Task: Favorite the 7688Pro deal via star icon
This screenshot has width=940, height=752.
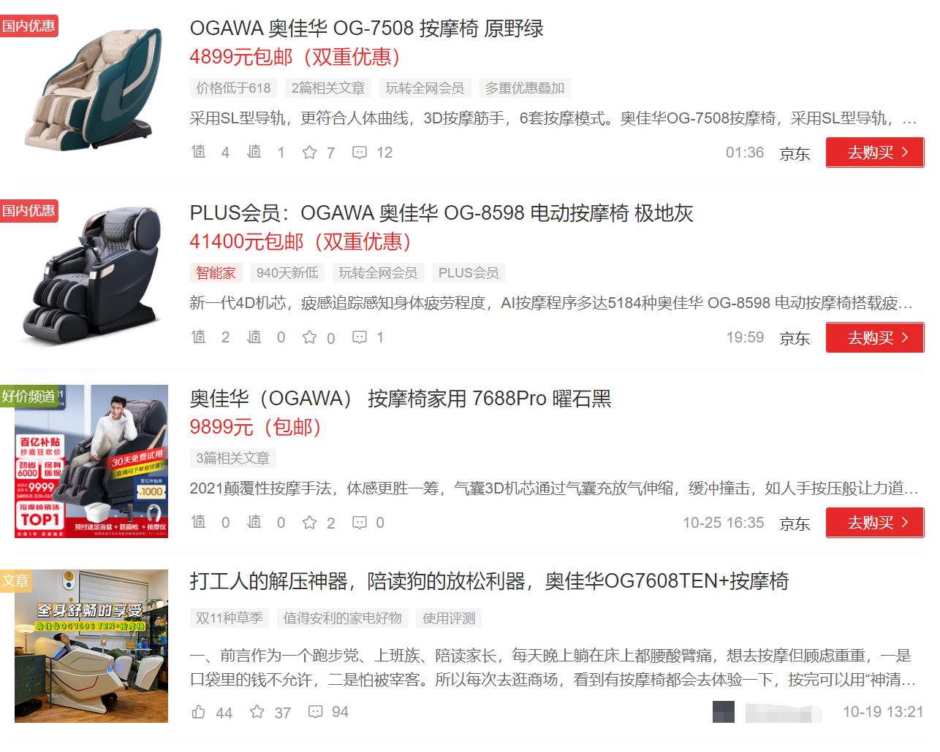Action: pyautogui.click(x=309, y=523)
